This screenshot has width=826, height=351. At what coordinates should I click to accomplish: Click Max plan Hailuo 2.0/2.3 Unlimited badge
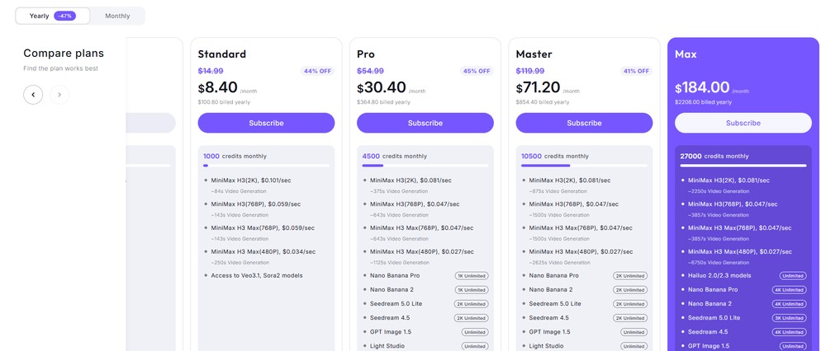point(793,276)
